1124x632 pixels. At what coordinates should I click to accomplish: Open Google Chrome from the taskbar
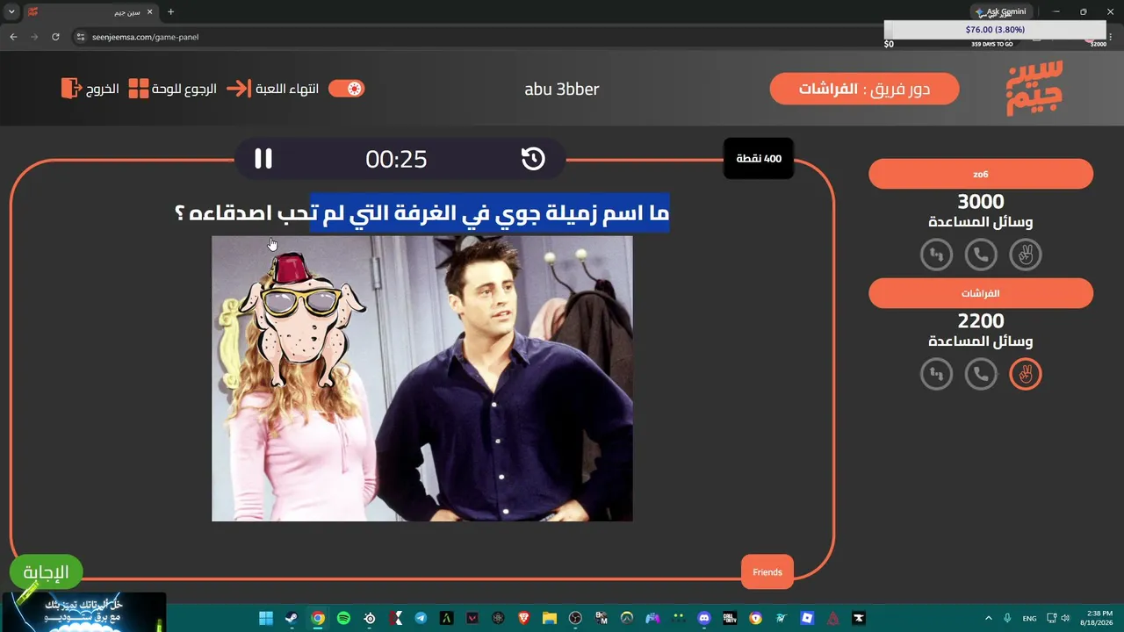click(318, 618)
